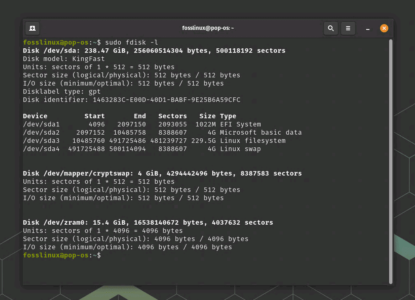The width and height of the screenshot is (415, 300).
Task: Click the 'Size' column header
Action: point(208,116)
